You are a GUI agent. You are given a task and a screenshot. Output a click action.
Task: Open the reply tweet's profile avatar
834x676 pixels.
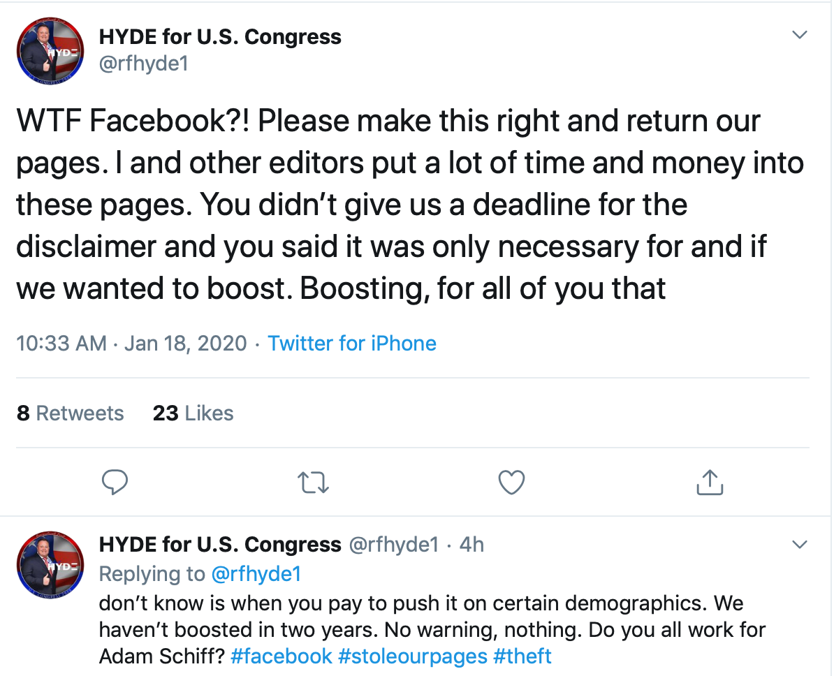coord(50,564)
